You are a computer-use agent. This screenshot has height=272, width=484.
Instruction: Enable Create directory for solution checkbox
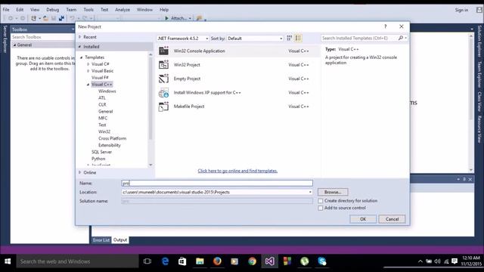pos(321,201)
